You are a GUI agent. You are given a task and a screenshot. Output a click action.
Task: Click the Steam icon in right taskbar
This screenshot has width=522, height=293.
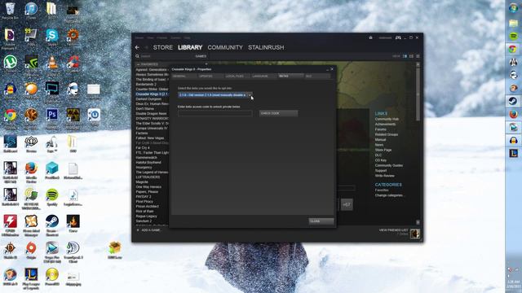(x=513, y=101)
